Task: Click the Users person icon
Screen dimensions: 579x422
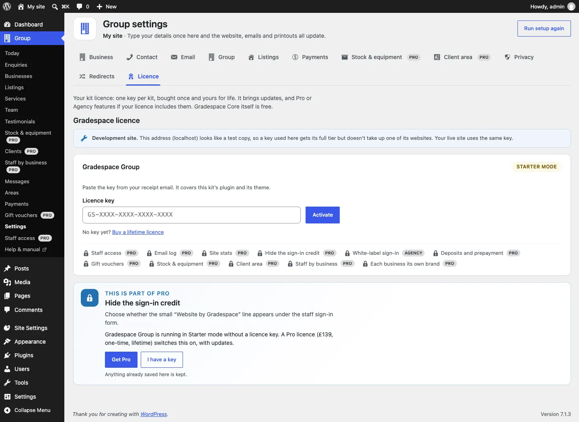Action: 7,369
